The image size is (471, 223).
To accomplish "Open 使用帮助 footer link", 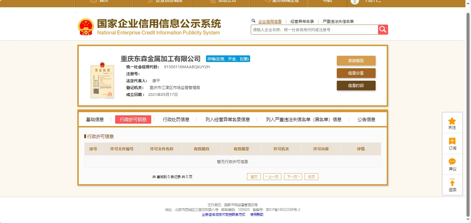I will [257, 215].
